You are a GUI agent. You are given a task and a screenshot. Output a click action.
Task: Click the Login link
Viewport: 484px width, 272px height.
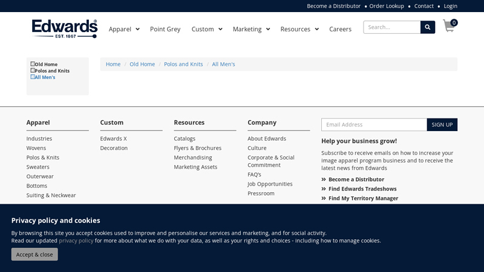[450, 6]
